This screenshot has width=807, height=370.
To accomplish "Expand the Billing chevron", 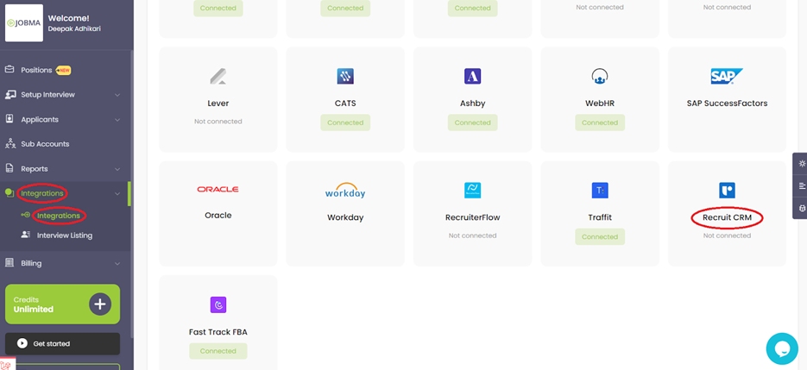I will coord(117,264).
